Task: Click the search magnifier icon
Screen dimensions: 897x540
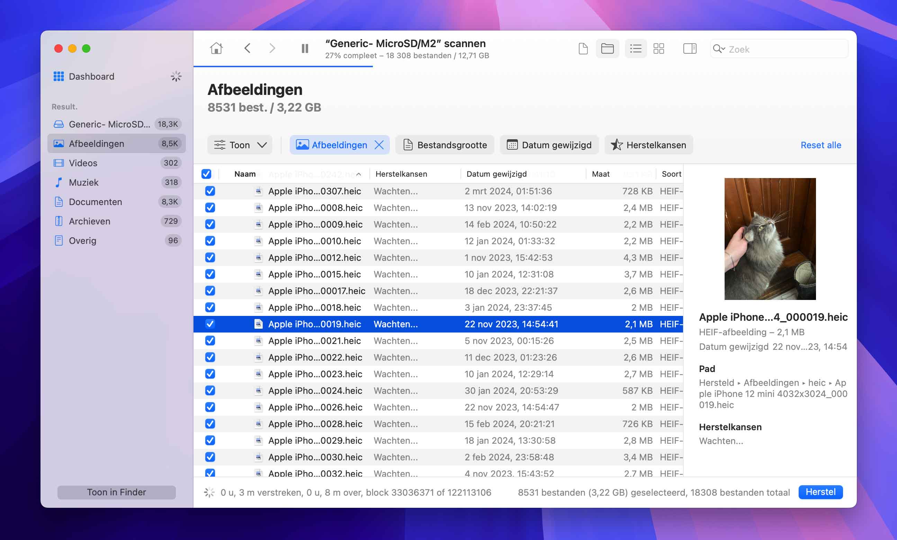Action: [x=718, y=49]
